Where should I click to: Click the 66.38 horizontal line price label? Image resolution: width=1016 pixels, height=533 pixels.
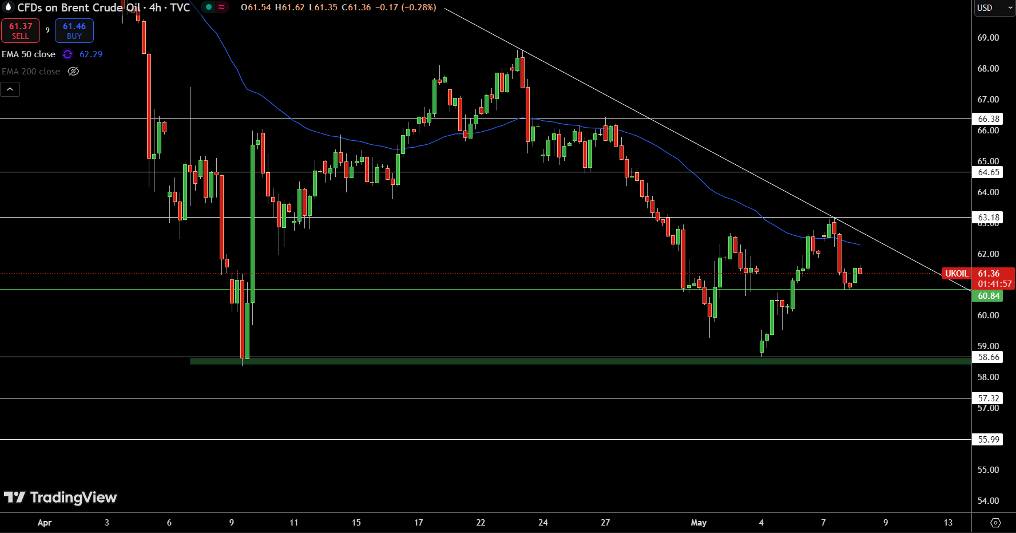[x=988, y=119]
